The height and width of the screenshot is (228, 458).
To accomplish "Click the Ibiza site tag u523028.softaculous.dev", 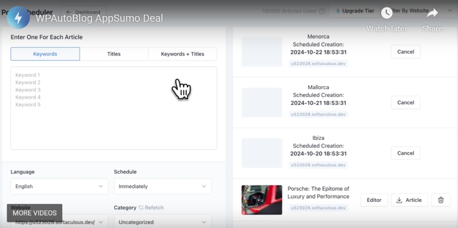I will pyautogui.click(x=318, y=165).
